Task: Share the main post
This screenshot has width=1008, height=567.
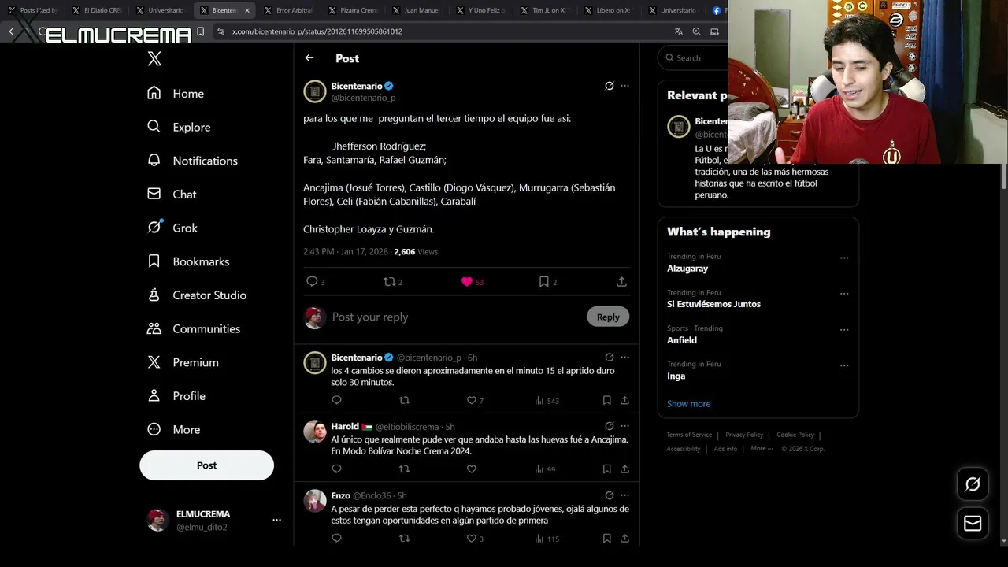Action: (x=621, y=282)
